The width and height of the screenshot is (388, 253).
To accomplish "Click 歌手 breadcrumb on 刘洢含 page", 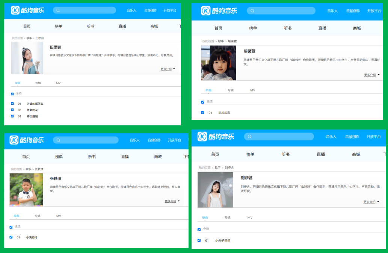I will (x=218, y=167).
